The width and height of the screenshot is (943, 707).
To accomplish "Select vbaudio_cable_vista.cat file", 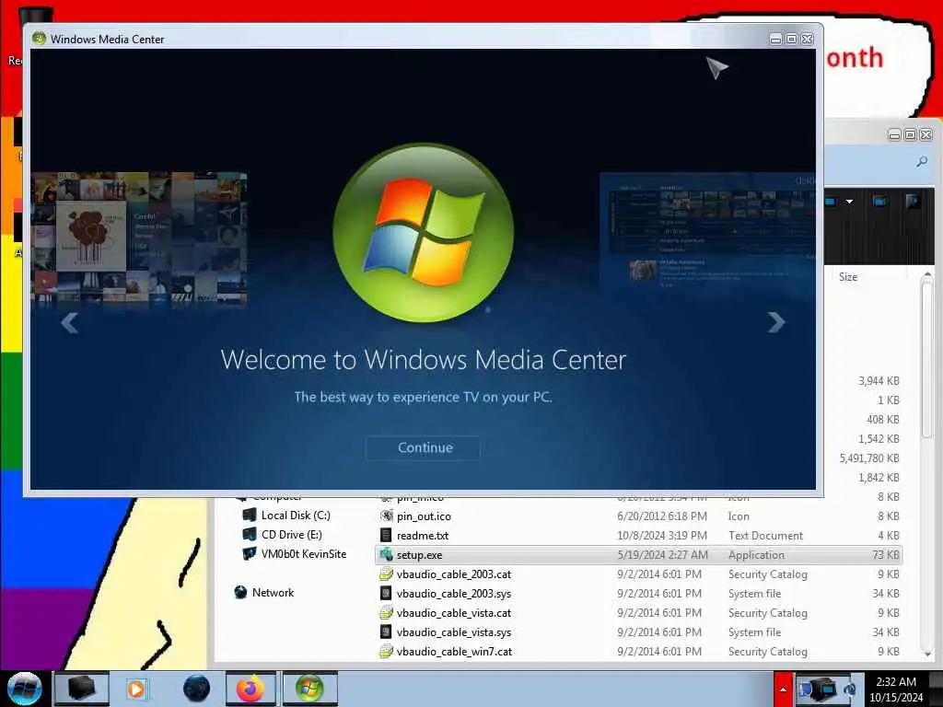I will (x=454, y=612).
